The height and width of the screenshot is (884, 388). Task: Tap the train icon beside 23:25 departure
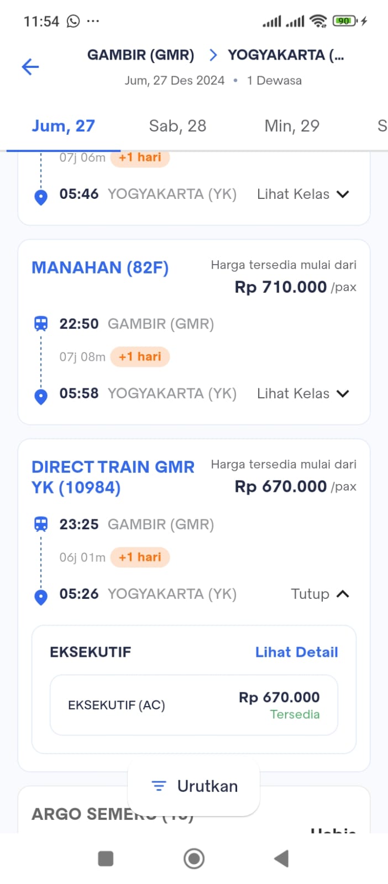pyautogui.click(x=41, y=524)
